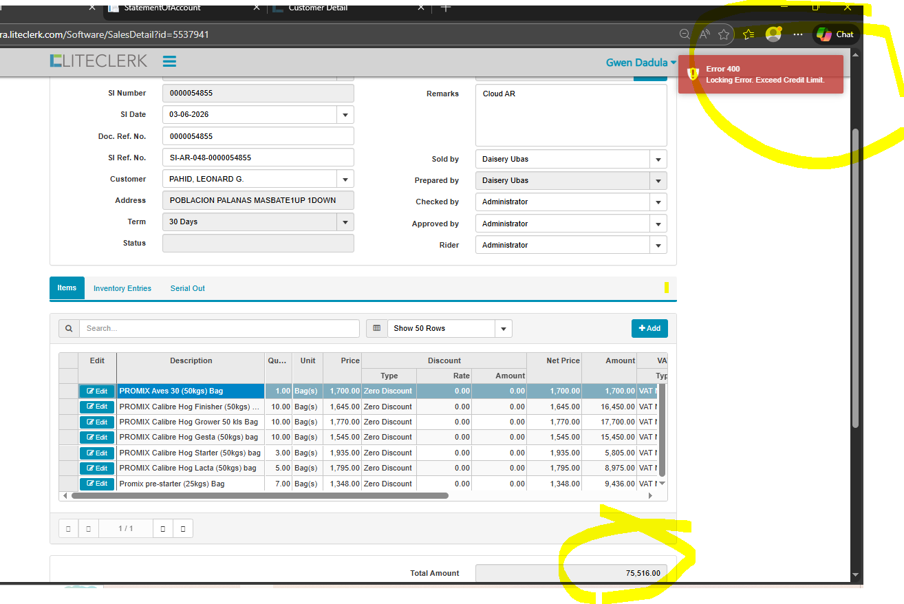The image size is (904, 604).
Task: Click the Add item button
Action: point(649,328)
